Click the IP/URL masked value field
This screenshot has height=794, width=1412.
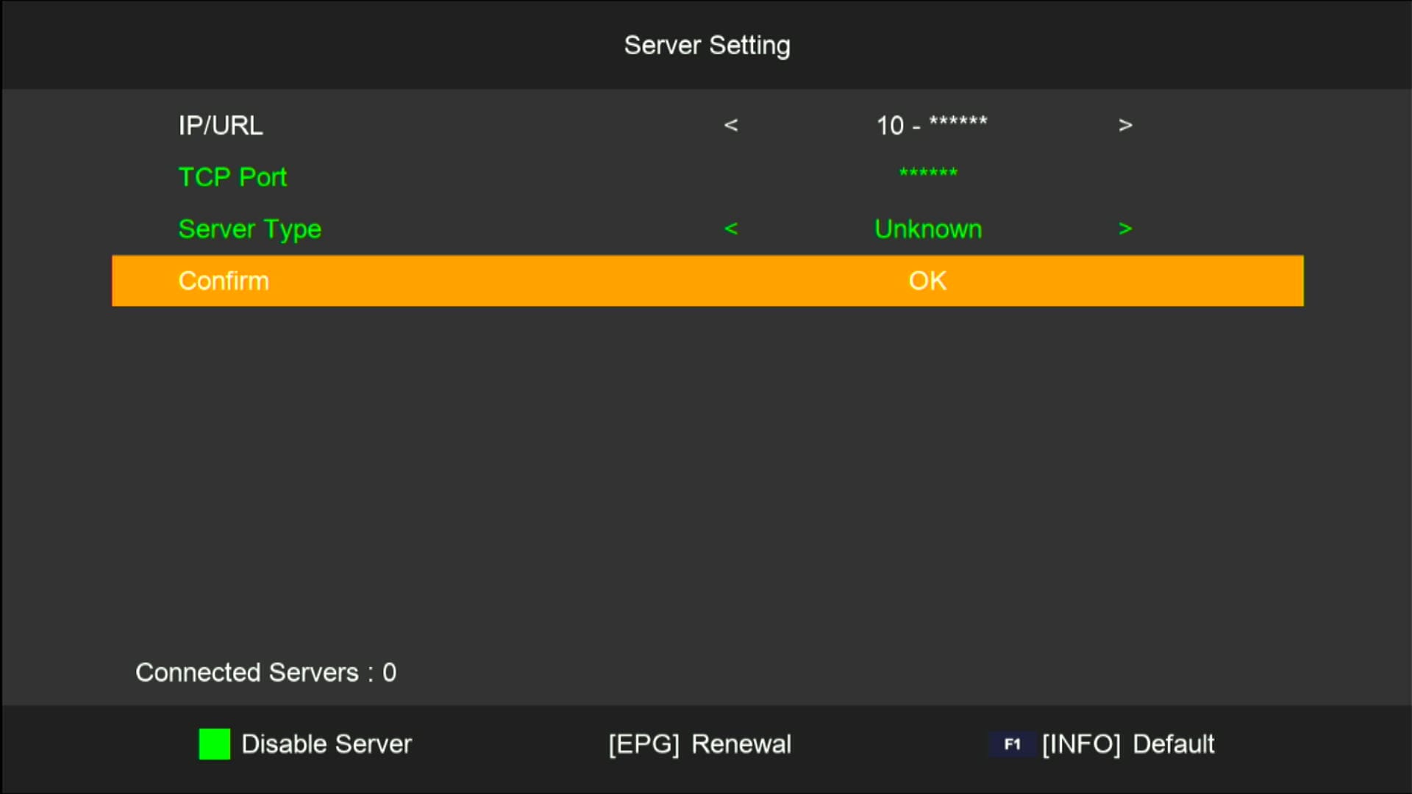tap(931, 125)
